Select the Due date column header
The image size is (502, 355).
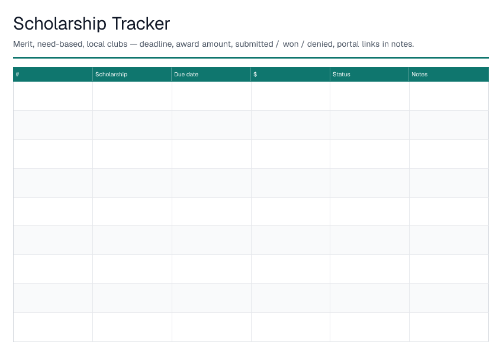tap(211, 75)
